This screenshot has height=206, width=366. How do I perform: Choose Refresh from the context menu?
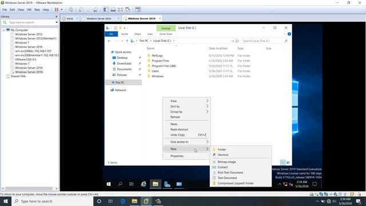point(186,117)
